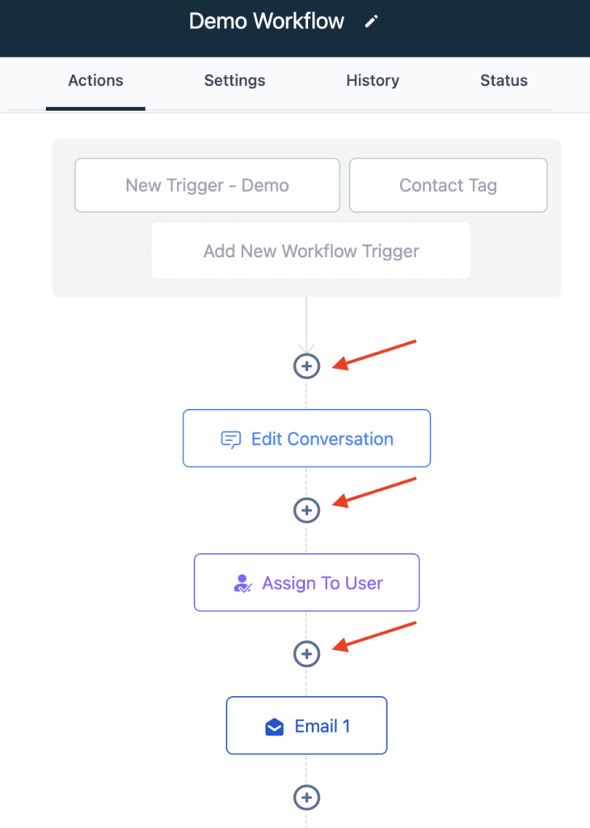
Task: Click the plus icon directly above Email 1
Action: click(x=306, y=653)
